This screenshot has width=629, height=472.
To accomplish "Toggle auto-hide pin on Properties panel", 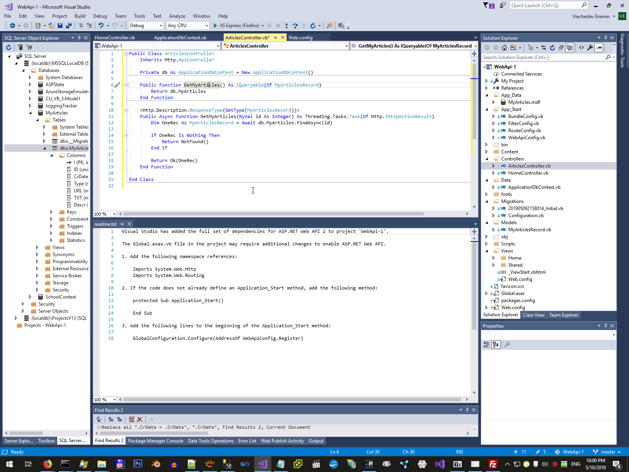I will coord(605,326).
